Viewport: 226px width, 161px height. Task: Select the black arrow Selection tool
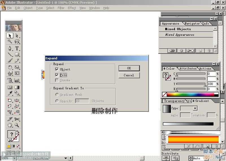(10, 35)
